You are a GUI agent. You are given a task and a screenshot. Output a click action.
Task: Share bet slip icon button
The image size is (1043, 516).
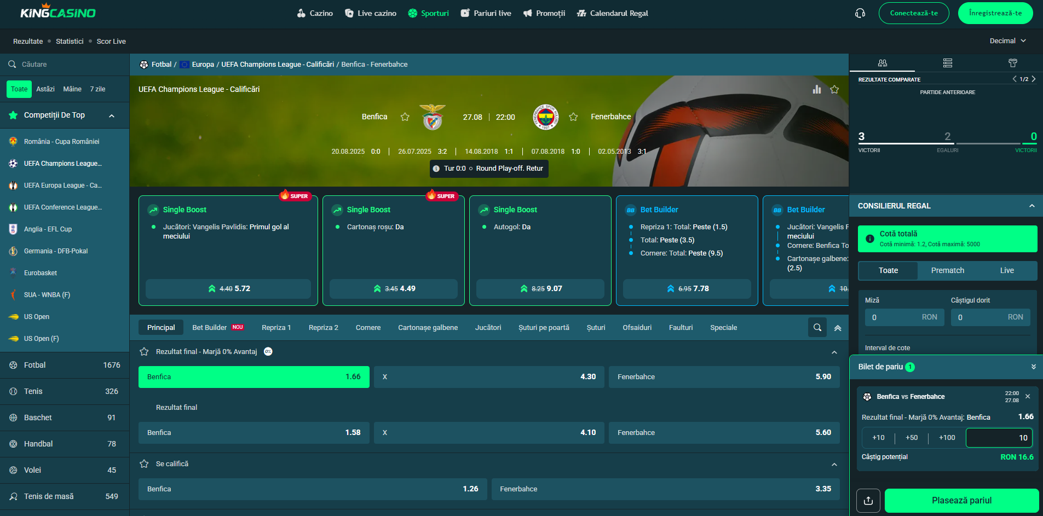coord(868,501)
